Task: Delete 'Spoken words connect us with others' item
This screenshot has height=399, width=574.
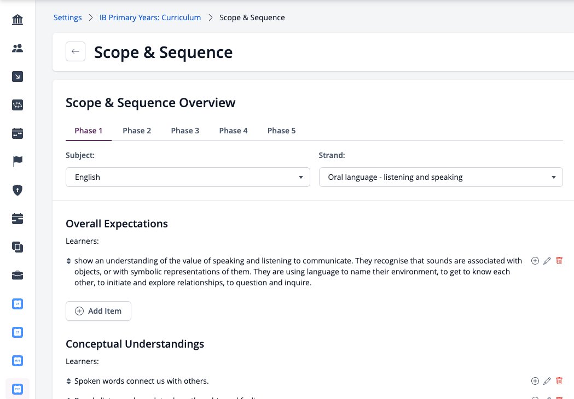Action: (x=559, y=381)
